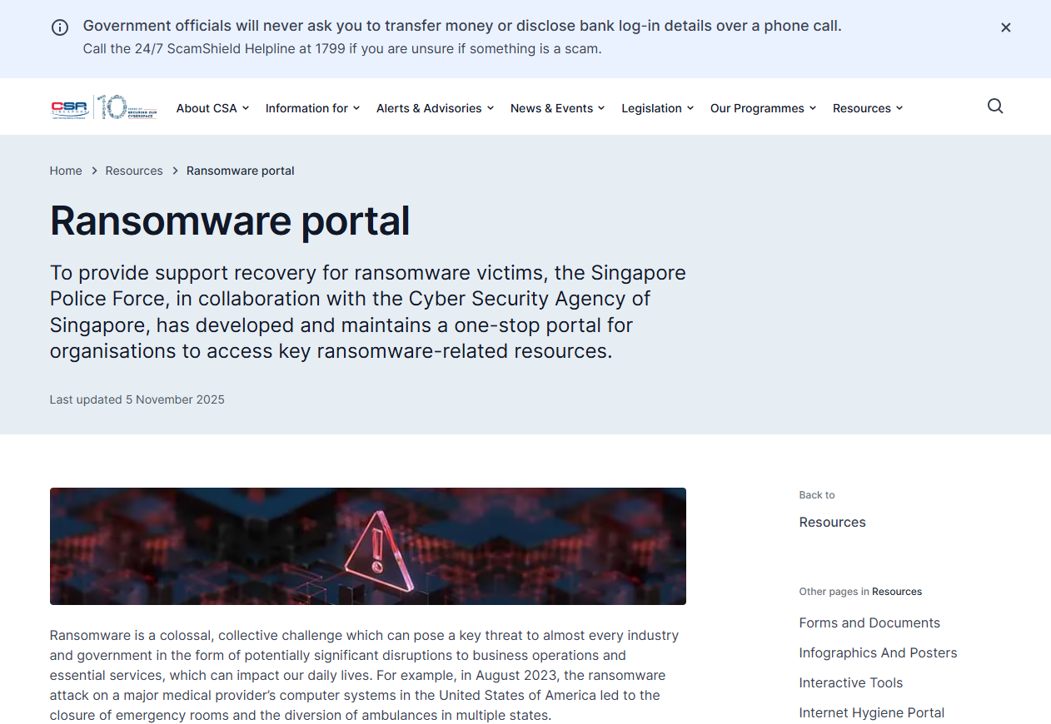
Task: Open the Our Programmes menu
Action: coord(757,108)
